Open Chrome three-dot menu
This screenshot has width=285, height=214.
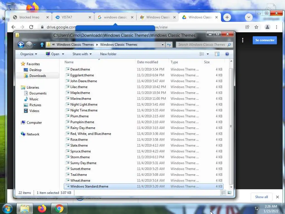(x=276, y=27)
